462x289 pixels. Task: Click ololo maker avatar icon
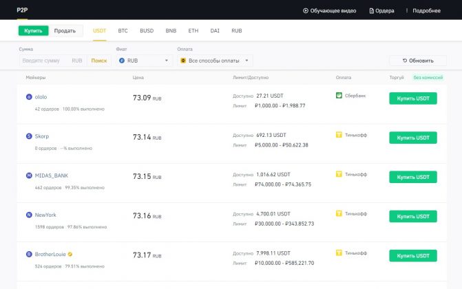(29, 97)
